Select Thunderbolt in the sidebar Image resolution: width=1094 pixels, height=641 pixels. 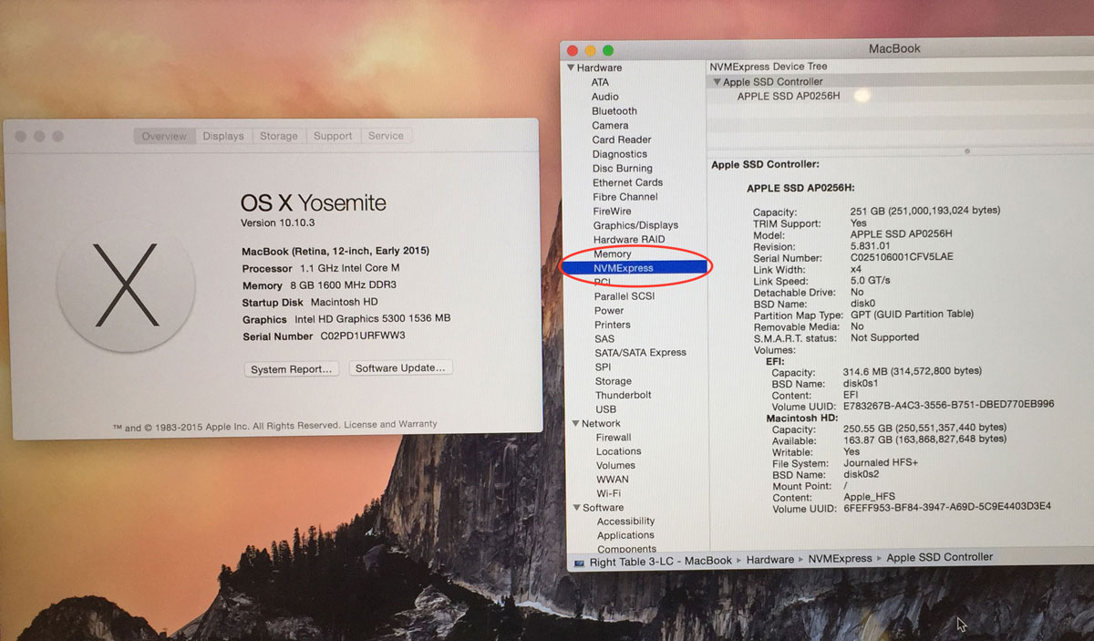point(624,395)
